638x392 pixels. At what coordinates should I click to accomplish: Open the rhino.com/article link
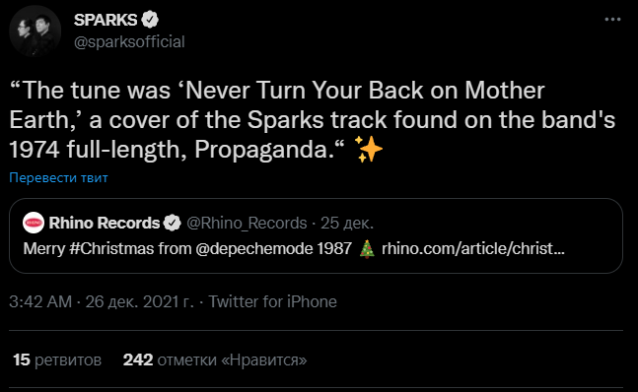point(472,248)
